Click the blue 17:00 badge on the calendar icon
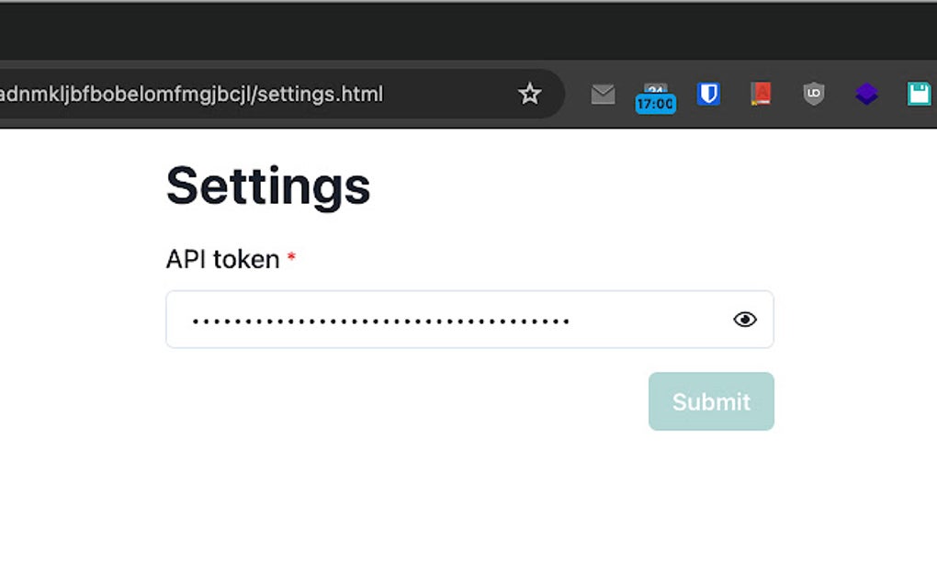The width and height of the screenshot is (937, 586). coord(655,105)
